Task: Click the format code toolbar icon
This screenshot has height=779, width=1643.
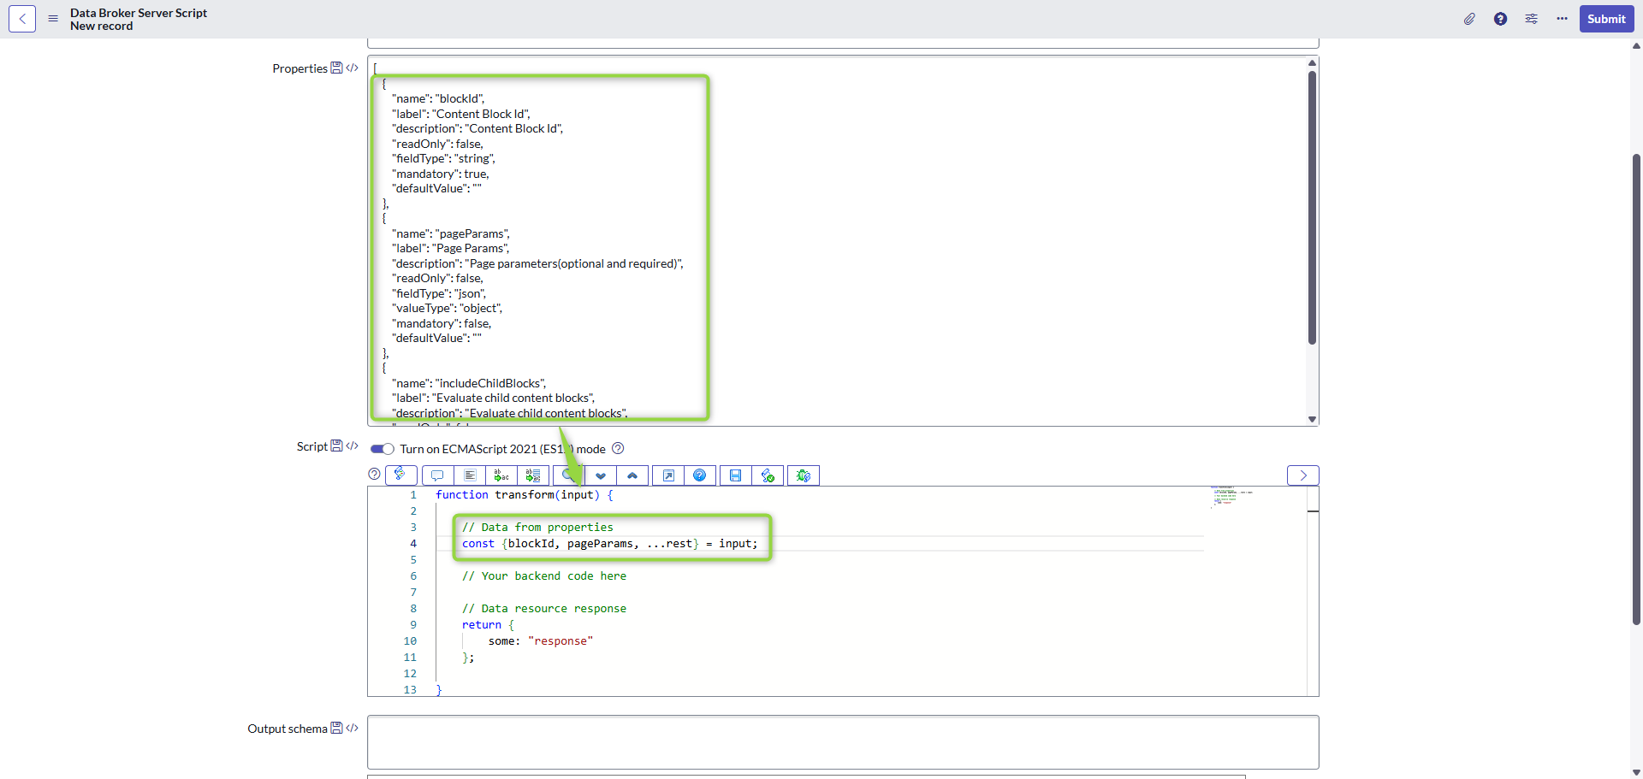Action: (470, 475)
